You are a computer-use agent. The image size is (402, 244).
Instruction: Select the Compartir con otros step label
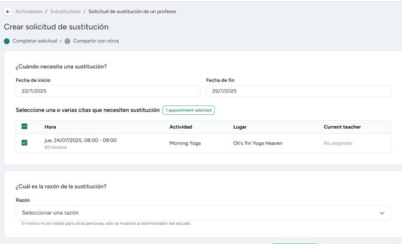pos(96,41)
